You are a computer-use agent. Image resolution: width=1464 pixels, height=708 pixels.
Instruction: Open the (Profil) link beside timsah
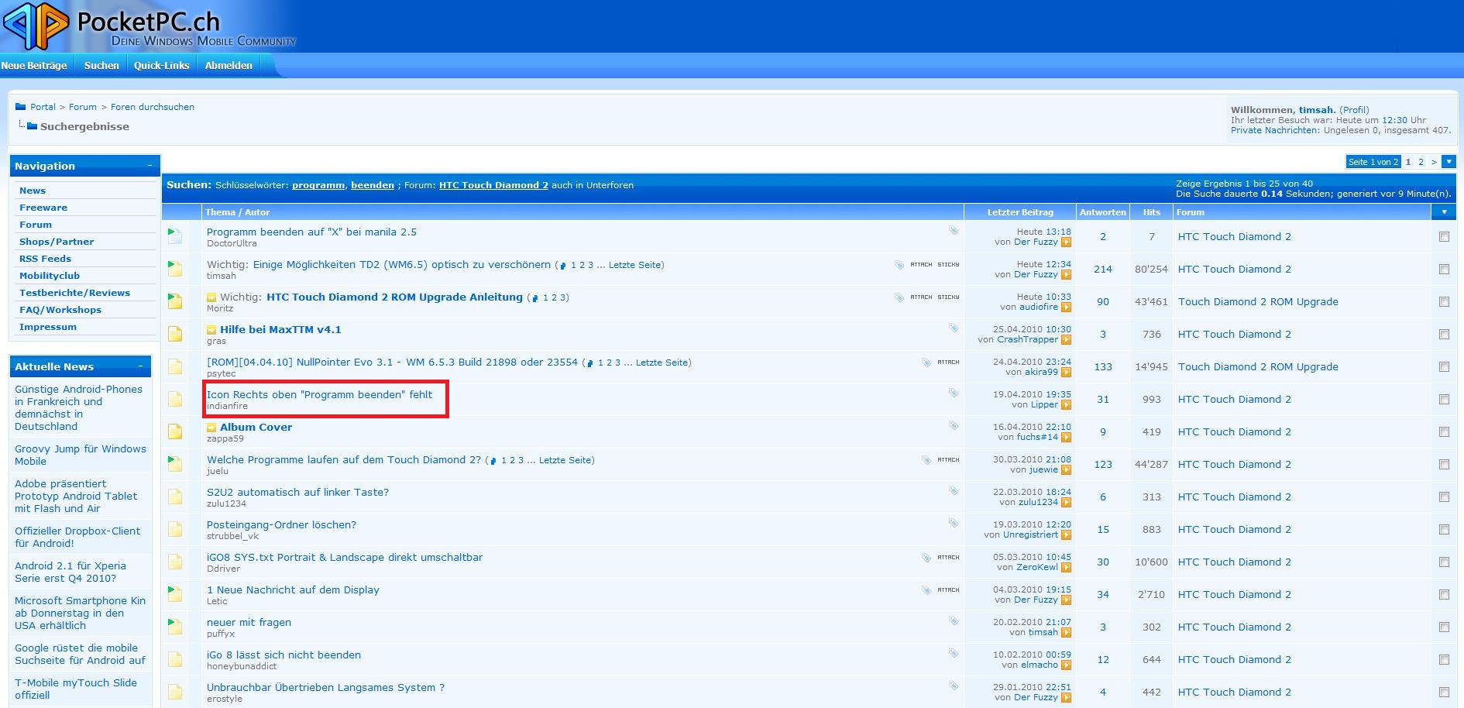tap(1354, 110)
